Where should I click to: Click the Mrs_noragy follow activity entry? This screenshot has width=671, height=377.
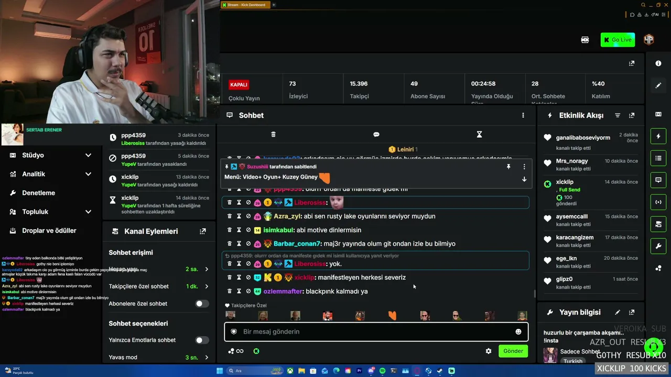[x=591, y=164]
